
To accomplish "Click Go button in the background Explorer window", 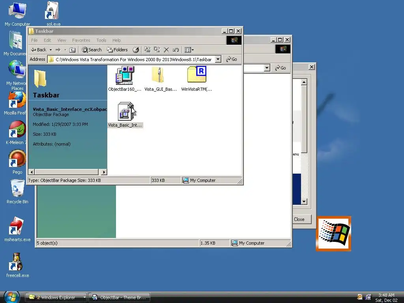I will [x=281, y=68].
